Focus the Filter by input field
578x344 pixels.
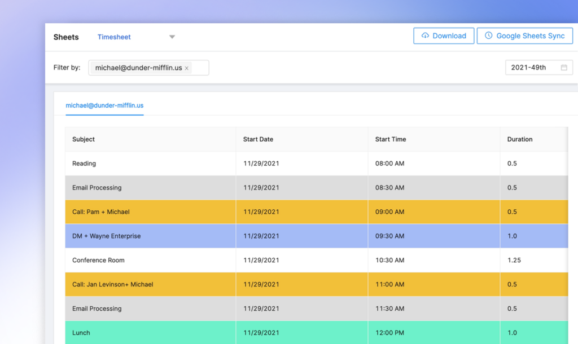point(148,68)
